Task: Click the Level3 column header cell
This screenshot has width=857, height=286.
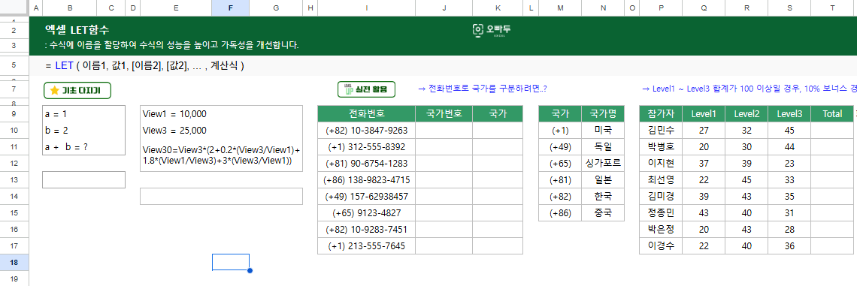Action: 789,114
